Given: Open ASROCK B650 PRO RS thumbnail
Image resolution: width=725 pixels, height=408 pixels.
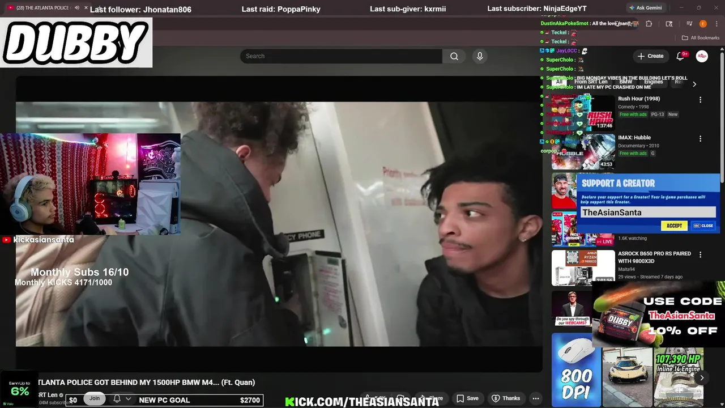Looking at the screenshot, I should tap(583, 267).
